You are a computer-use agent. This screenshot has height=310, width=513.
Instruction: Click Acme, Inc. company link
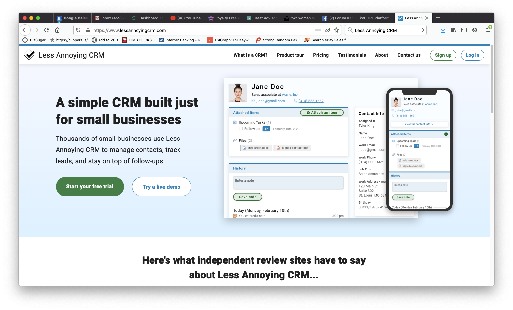[x=290, y=95]
